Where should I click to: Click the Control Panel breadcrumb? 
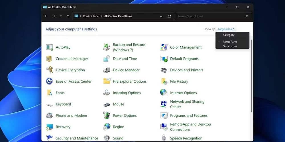[x=91, y=16]
